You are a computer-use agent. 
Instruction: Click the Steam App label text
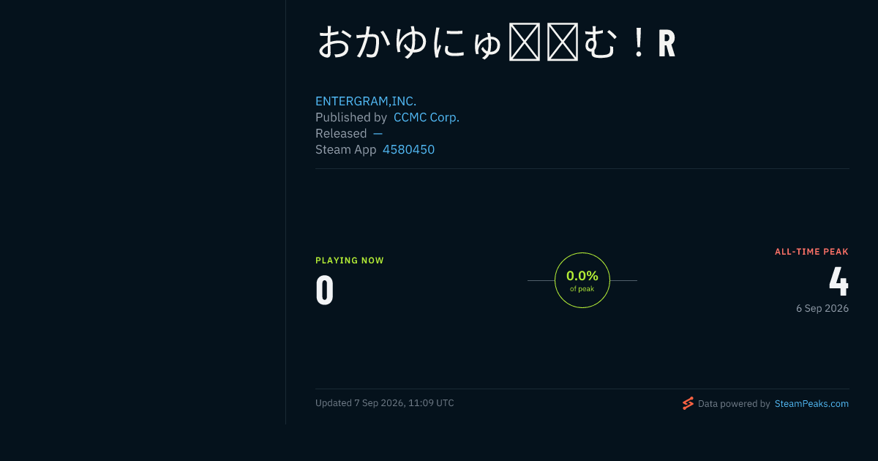click(x=346, y=149)
